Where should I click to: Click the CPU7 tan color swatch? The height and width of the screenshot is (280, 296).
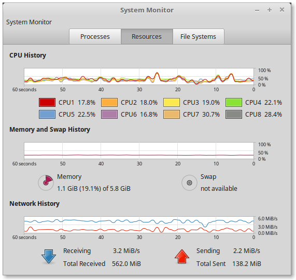tap(172, 115)
